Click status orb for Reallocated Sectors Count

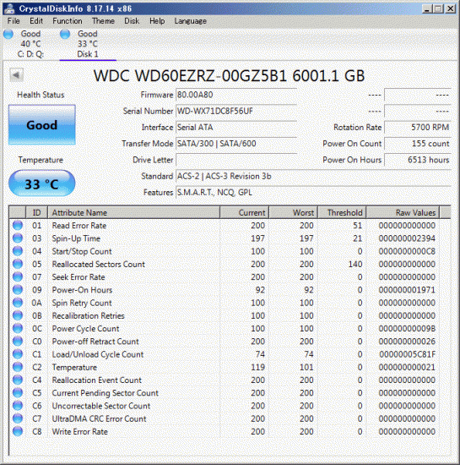click(18, 264)
